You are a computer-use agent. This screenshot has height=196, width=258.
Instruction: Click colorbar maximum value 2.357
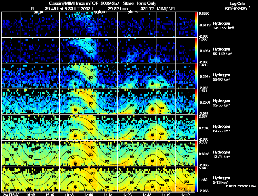click(203, 117)
